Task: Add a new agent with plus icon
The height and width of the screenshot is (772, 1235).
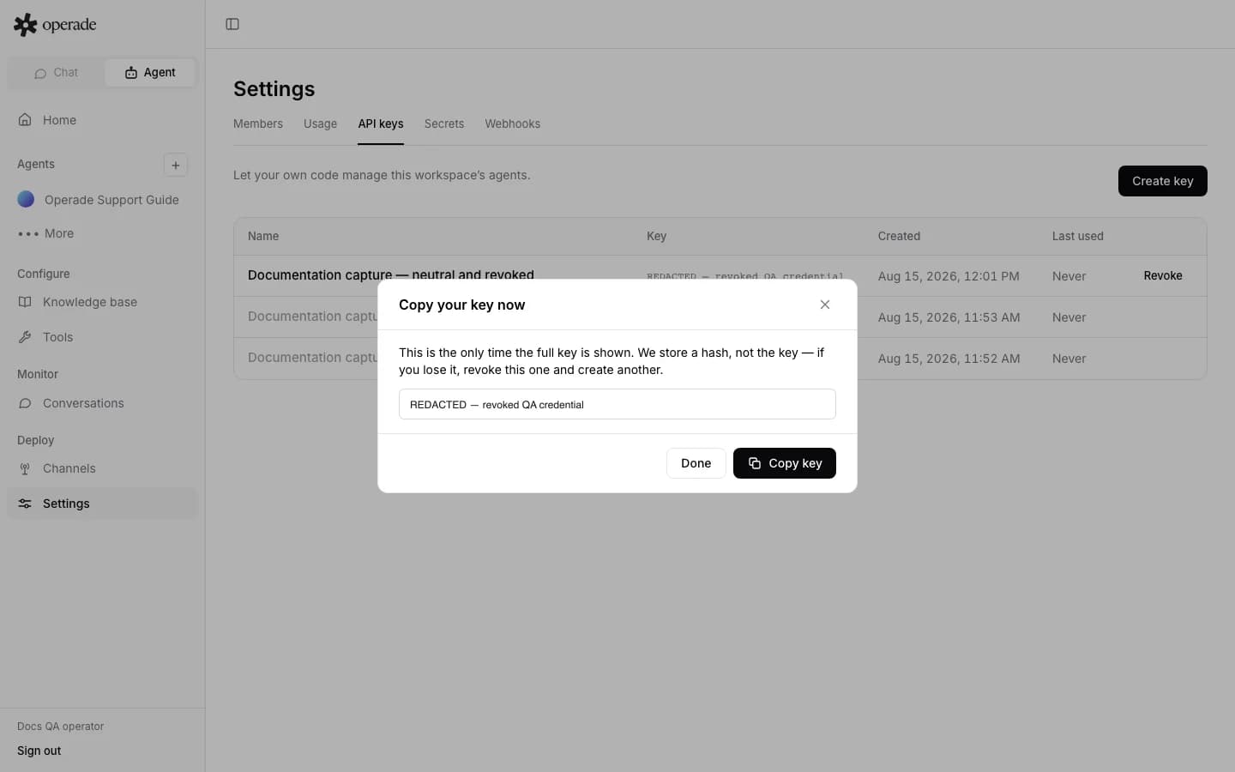Action: [176, 165]
